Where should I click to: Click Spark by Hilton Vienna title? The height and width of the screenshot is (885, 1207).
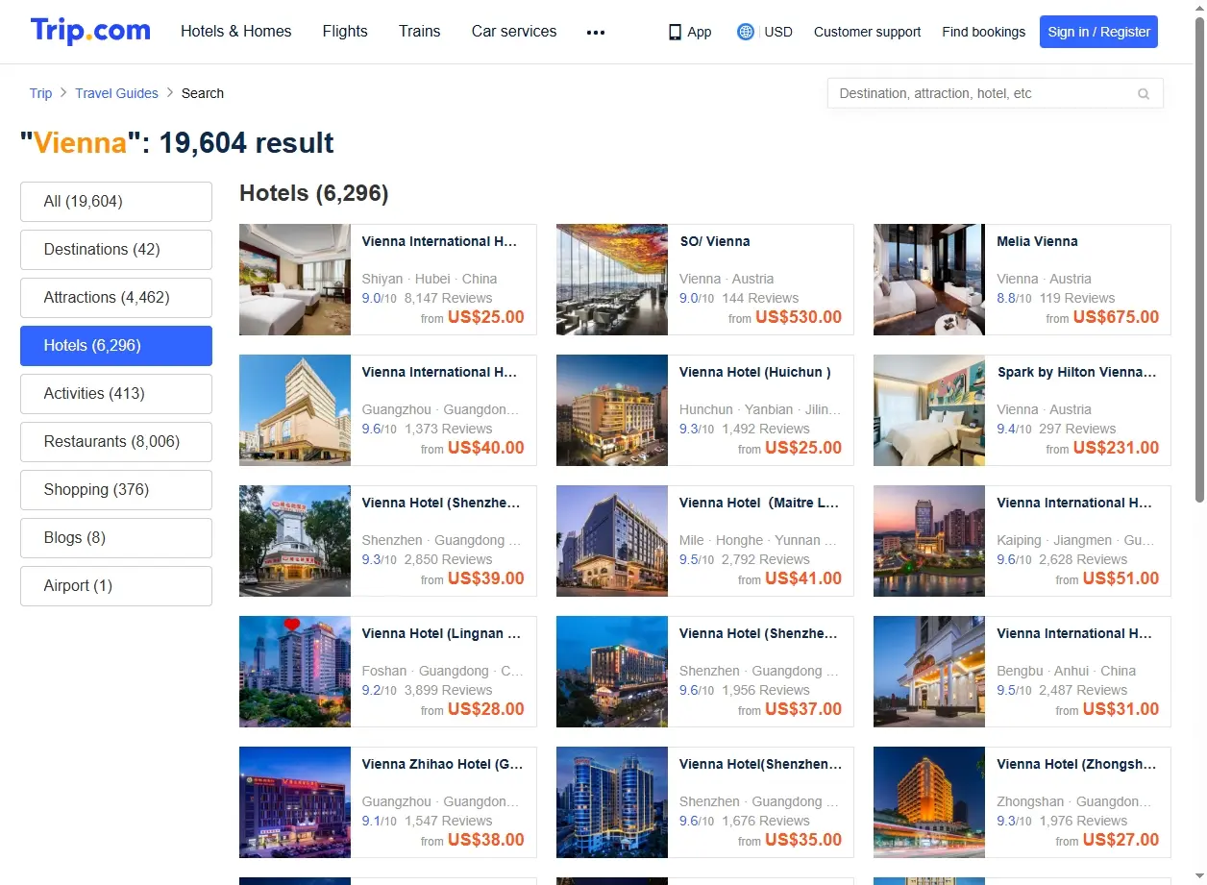[1076, 373]
